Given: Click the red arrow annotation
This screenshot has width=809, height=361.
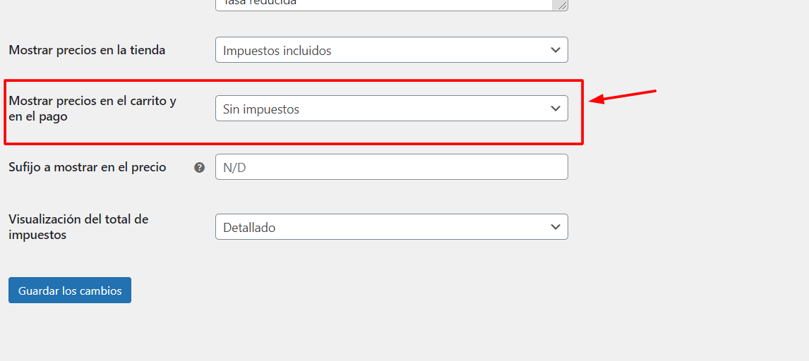Looking at the screenshot, I should point(622,97).
